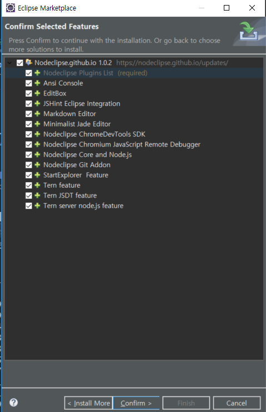The width and height of the screenshot is (266, 412).
Task: Maximize the Eclipse Marketplace window
Action: pyautogui.click(x=227, y=8)
